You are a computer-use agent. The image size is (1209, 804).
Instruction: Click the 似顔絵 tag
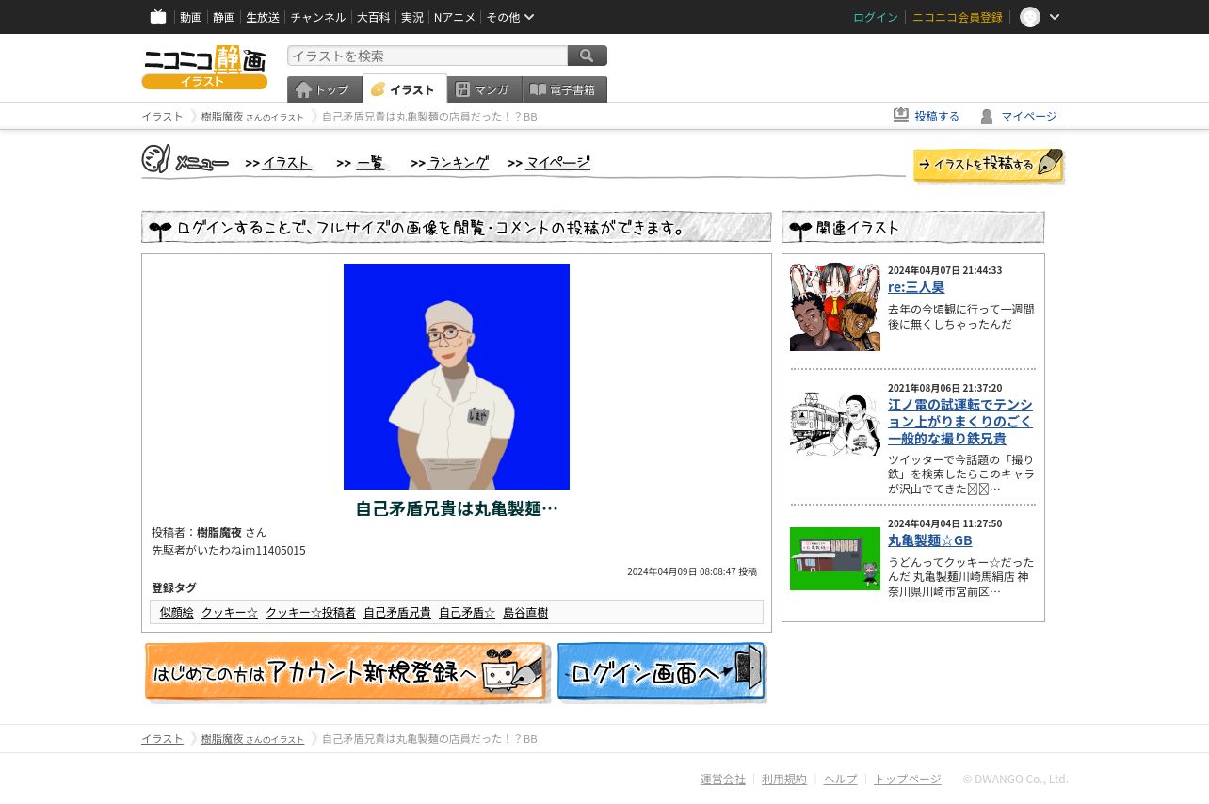click(177, 612)
